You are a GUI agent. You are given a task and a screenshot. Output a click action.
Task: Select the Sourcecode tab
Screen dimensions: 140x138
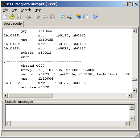(x=13, y=23)
